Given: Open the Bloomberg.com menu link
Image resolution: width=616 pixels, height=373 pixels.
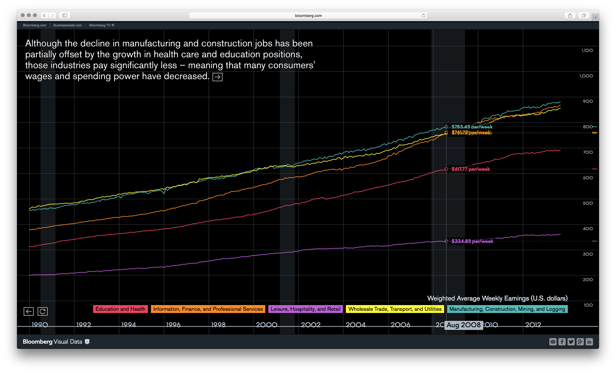Looking at the screenshot, I should pyautogui.click(x=34, y=25).
